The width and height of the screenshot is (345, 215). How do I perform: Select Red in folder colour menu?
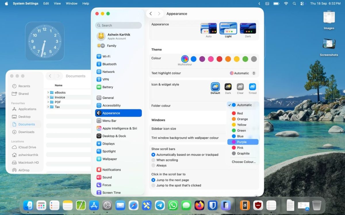click(x=243, y=113)
